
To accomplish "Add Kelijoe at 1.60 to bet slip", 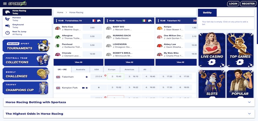I will [x=191, y=28].
